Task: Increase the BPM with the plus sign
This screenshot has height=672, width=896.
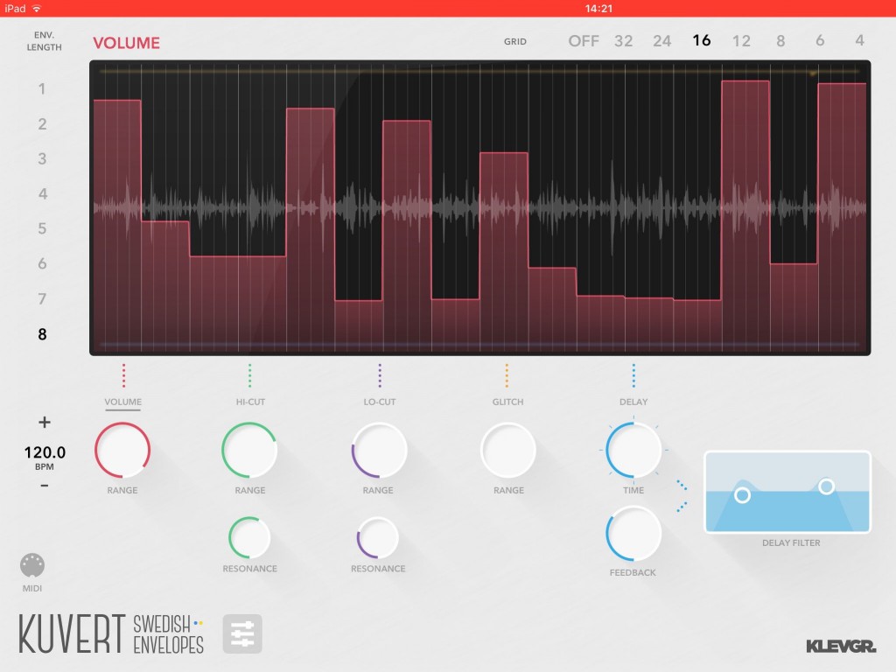Action: 45,423
